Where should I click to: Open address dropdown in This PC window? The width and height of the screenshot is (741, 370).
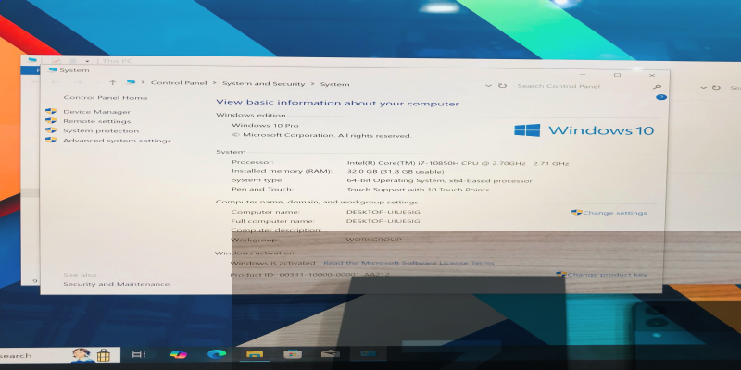[704, 88]
